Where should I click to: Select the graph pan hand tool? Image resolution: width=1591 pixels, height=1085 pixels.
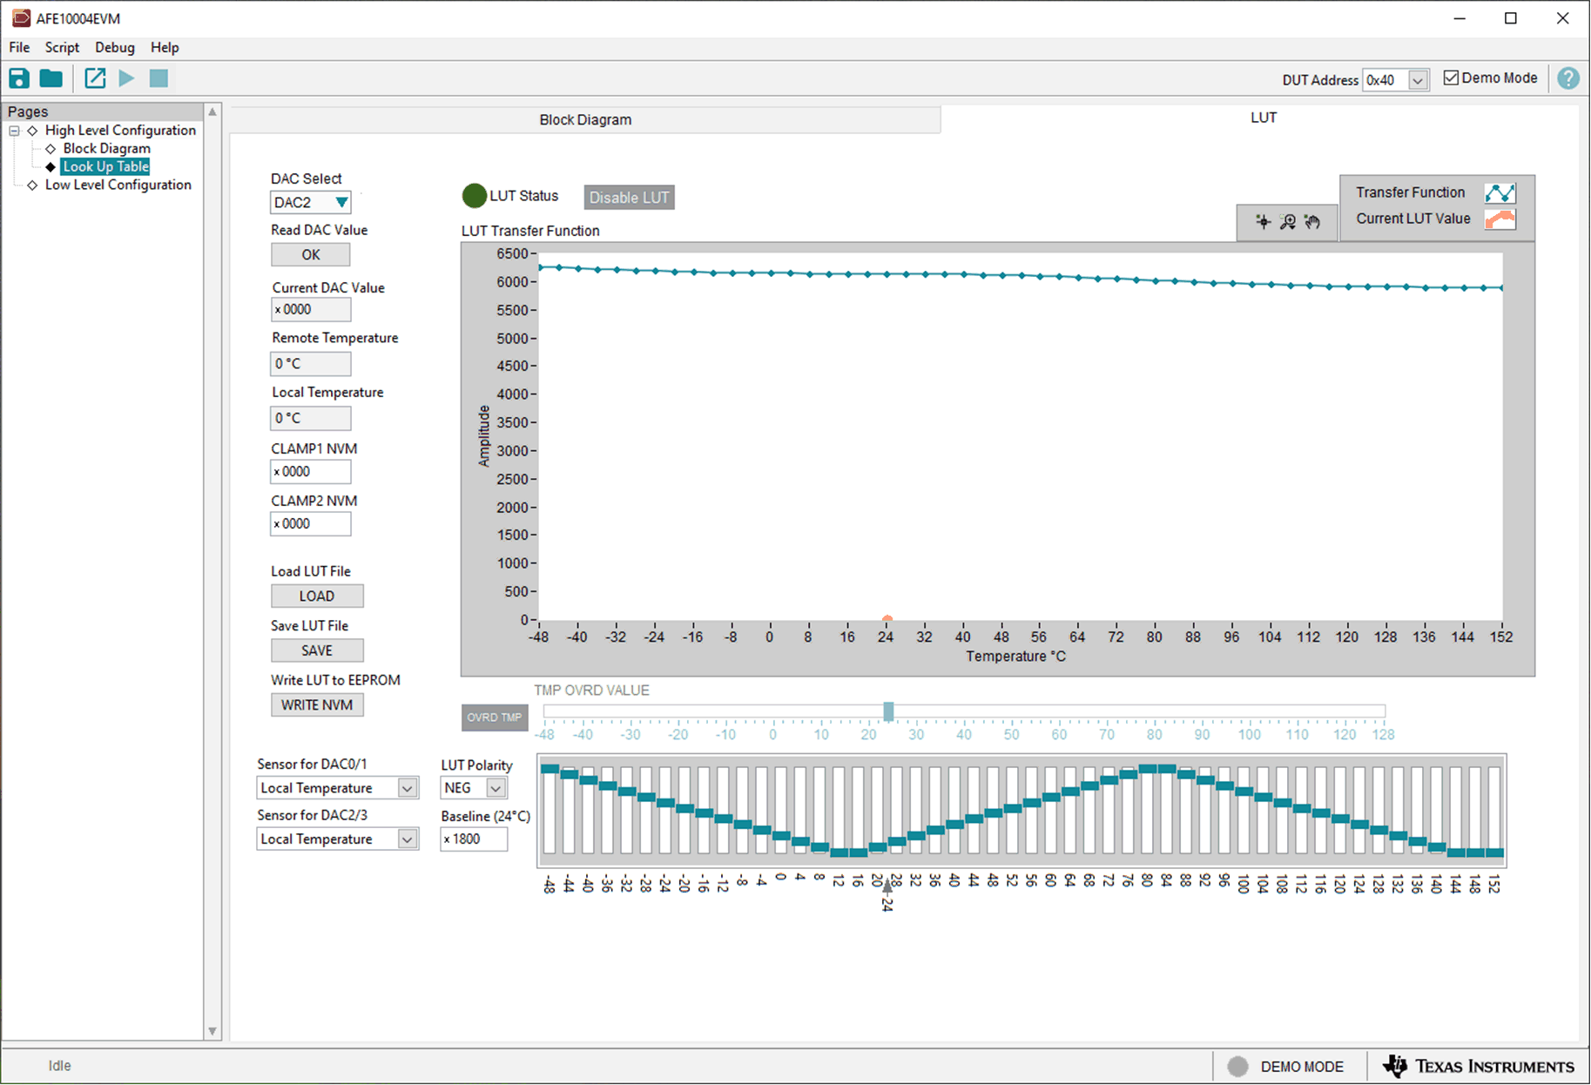click(1312, 222)
